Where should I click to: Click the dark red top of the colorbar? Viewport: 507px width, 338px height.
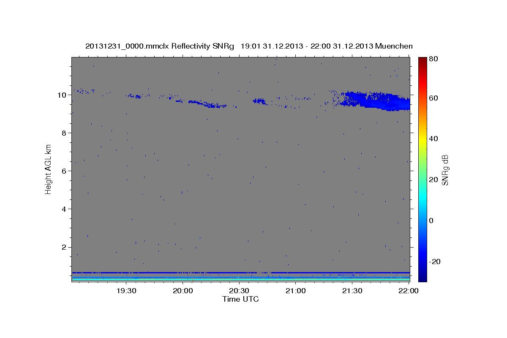pyautogui.click(x=422, y=60)
